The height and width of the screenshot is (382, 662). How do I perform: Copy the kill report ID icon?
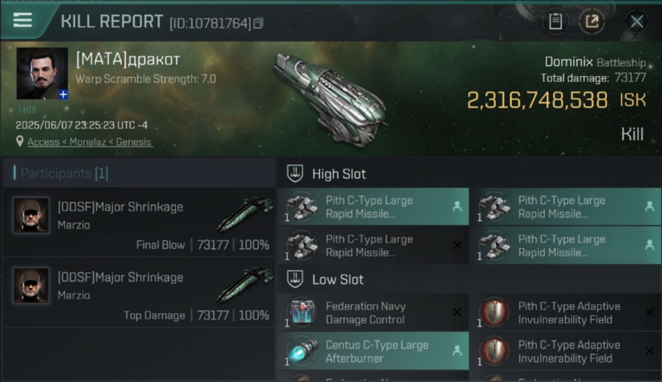(x=258, y=23)
